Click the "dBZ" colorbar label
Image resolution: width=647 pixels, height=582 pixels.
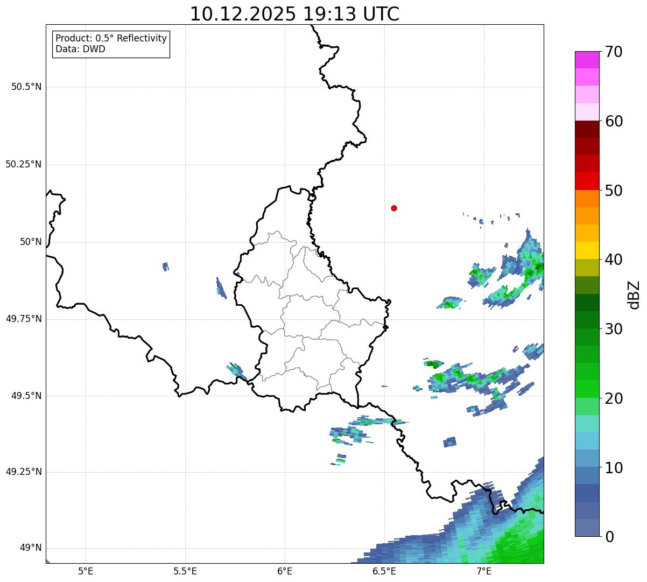634,294
